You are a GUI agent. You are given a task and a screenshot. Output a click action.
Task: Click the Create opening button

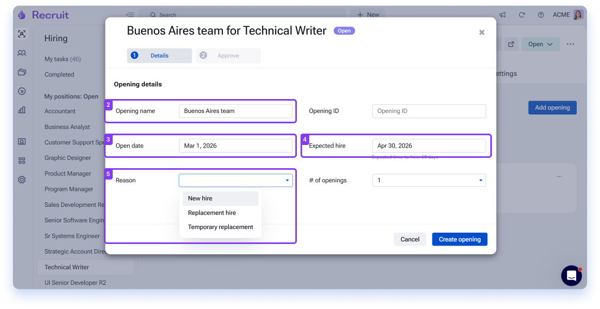(459, 239)
